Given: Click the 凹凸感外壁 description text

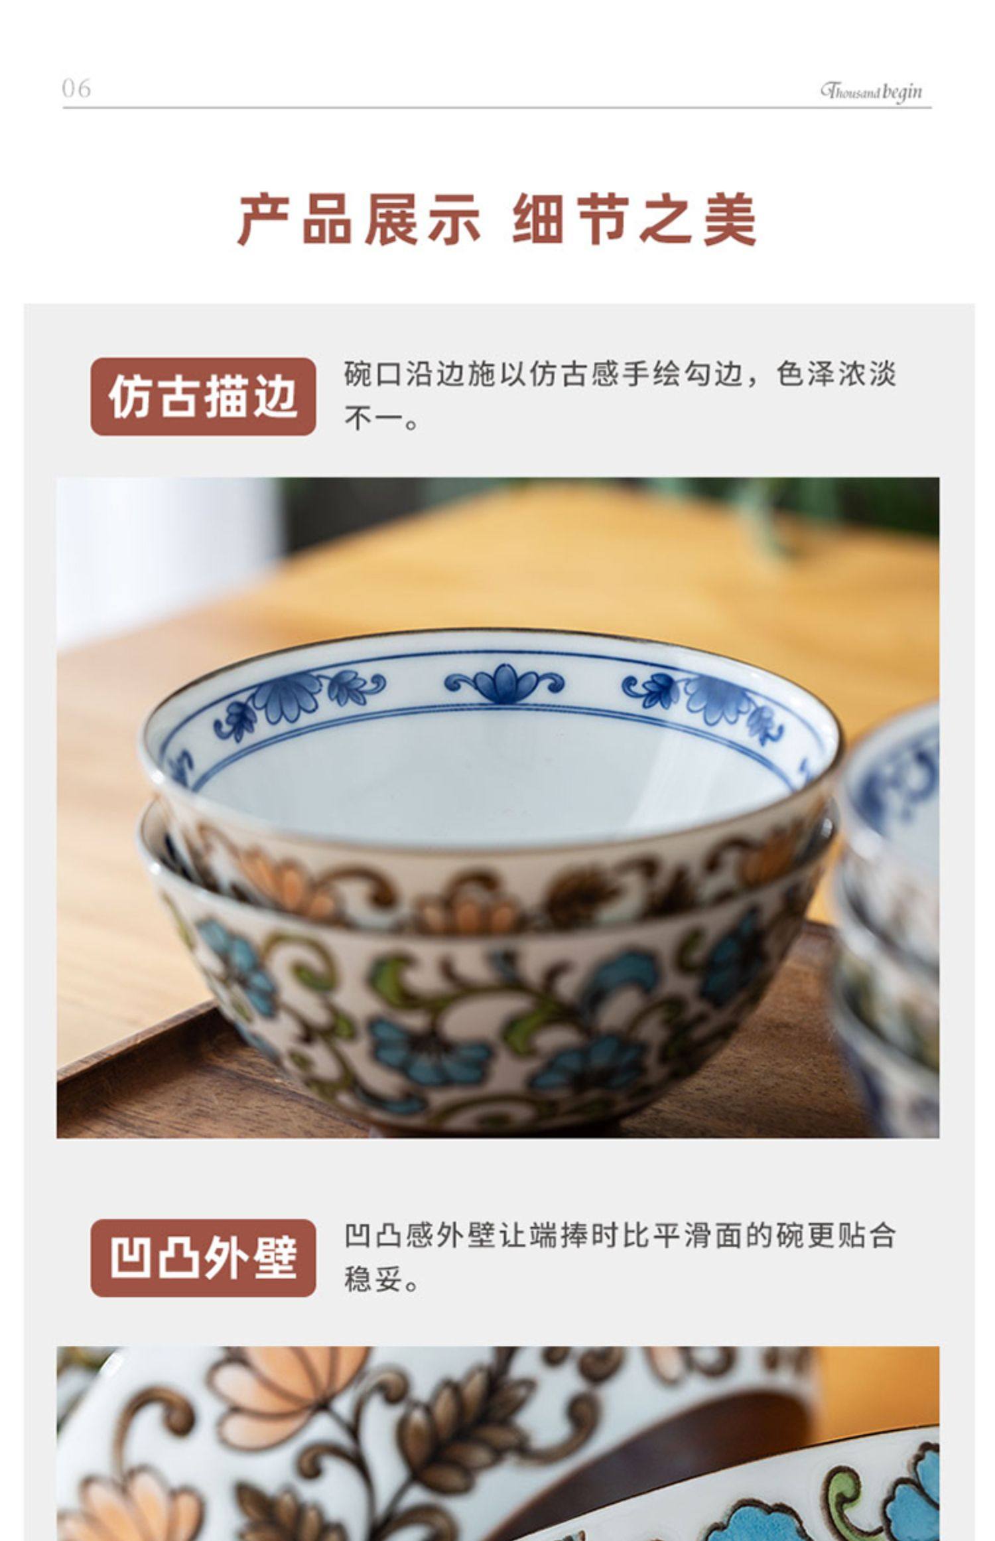Looking at the screenshot, I should (x=620, y=1257).
